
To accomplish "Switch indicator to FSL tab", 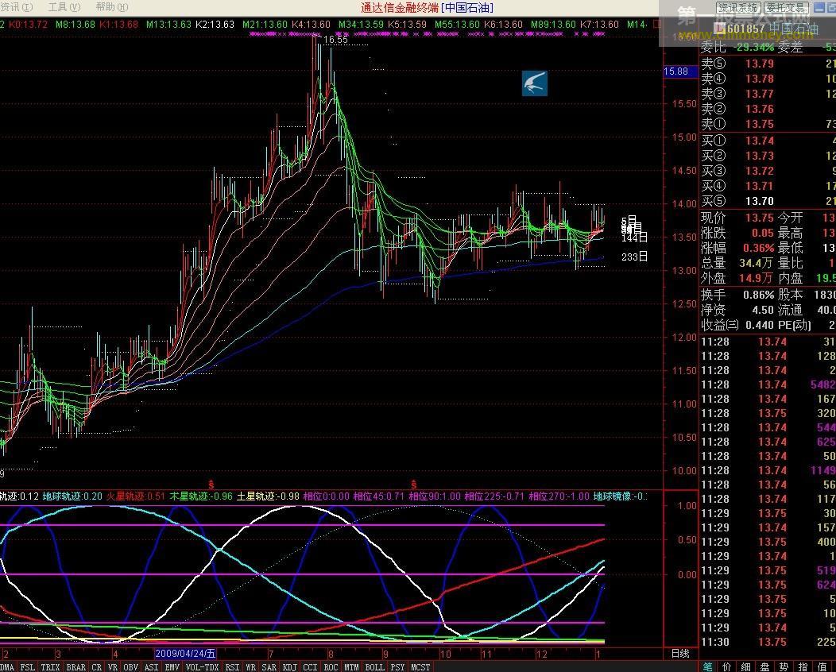I will click(27, 667).
